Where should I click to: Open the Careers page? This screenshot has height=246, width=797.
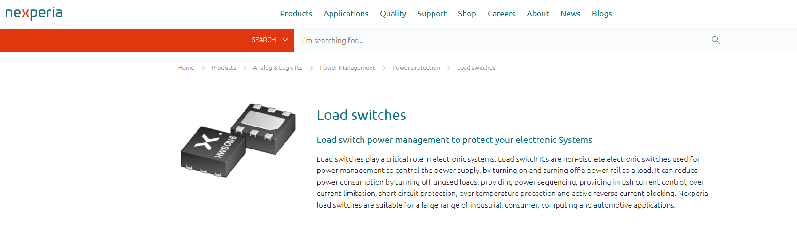(x=501, y=14)
